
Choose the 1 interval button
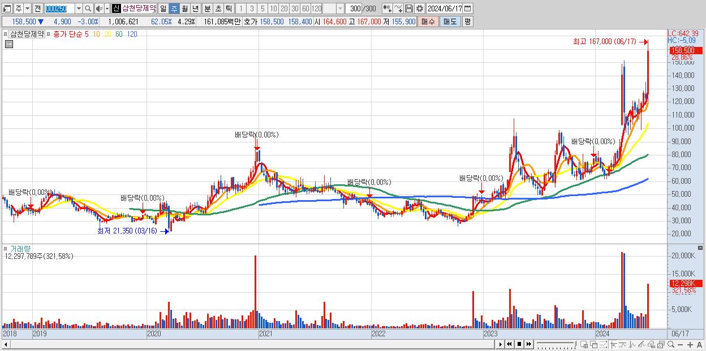(240, 9)
